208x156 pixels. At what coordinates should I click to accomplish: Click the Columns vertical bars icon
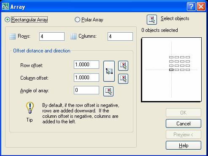pos(73,36)
